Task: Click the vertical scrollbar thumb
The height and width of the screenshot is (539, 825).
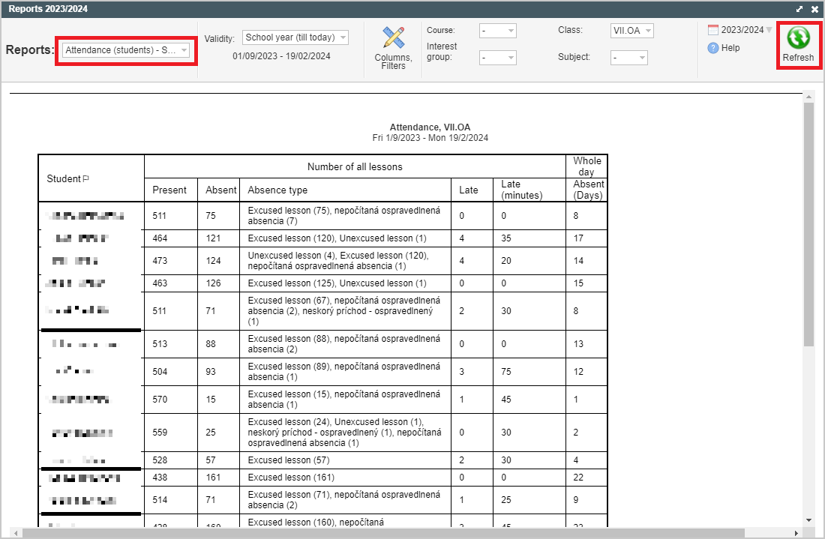Action: point(808,225)
